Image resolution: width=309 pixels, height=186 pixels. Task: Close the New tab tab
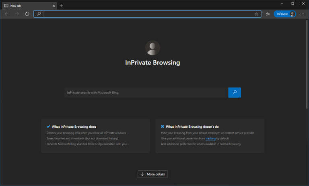tap(54, 6)
